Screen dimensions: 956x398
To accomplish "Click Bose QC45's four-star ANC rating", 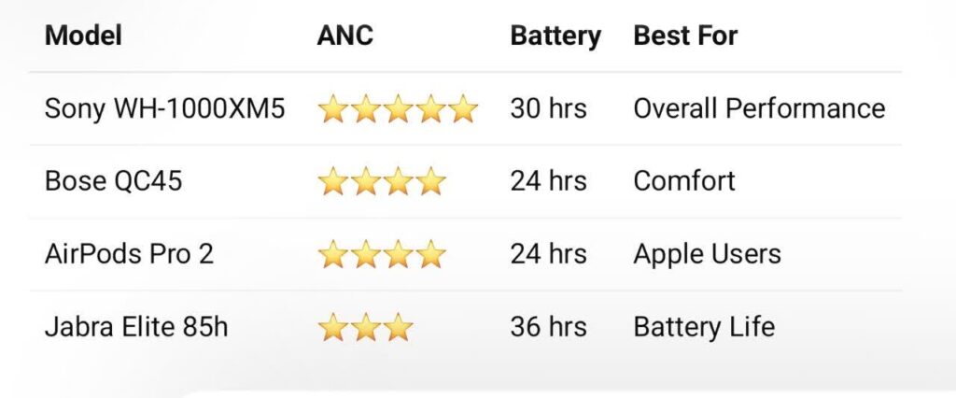I will [x=382, y=181].
